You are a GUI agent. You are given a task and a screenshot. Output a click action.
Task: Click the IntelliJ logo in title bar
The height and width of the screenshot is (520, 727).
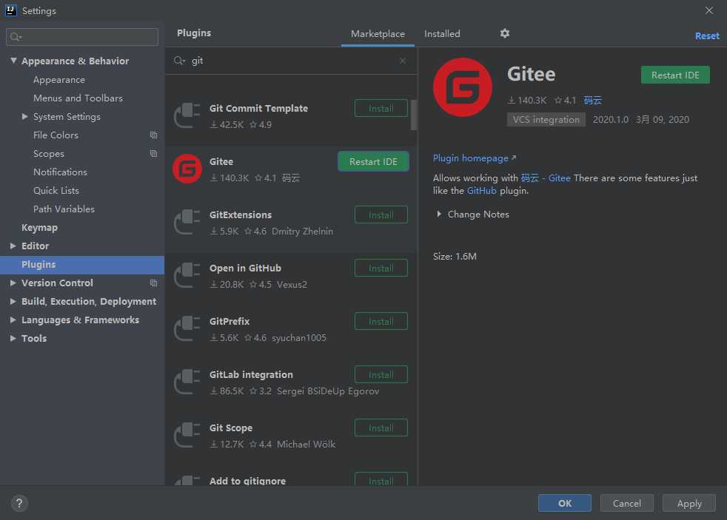(10, 10)
